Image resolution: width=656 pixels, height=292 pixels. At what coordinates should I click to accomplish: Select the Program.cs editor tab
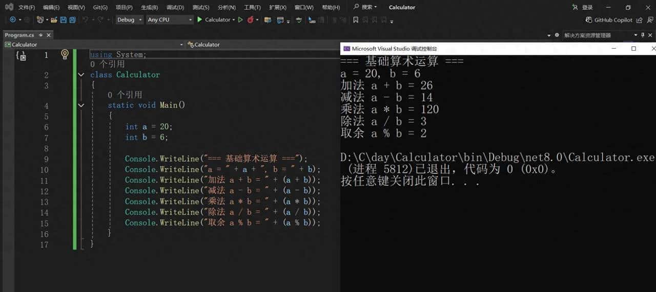(x=19, y=35)
